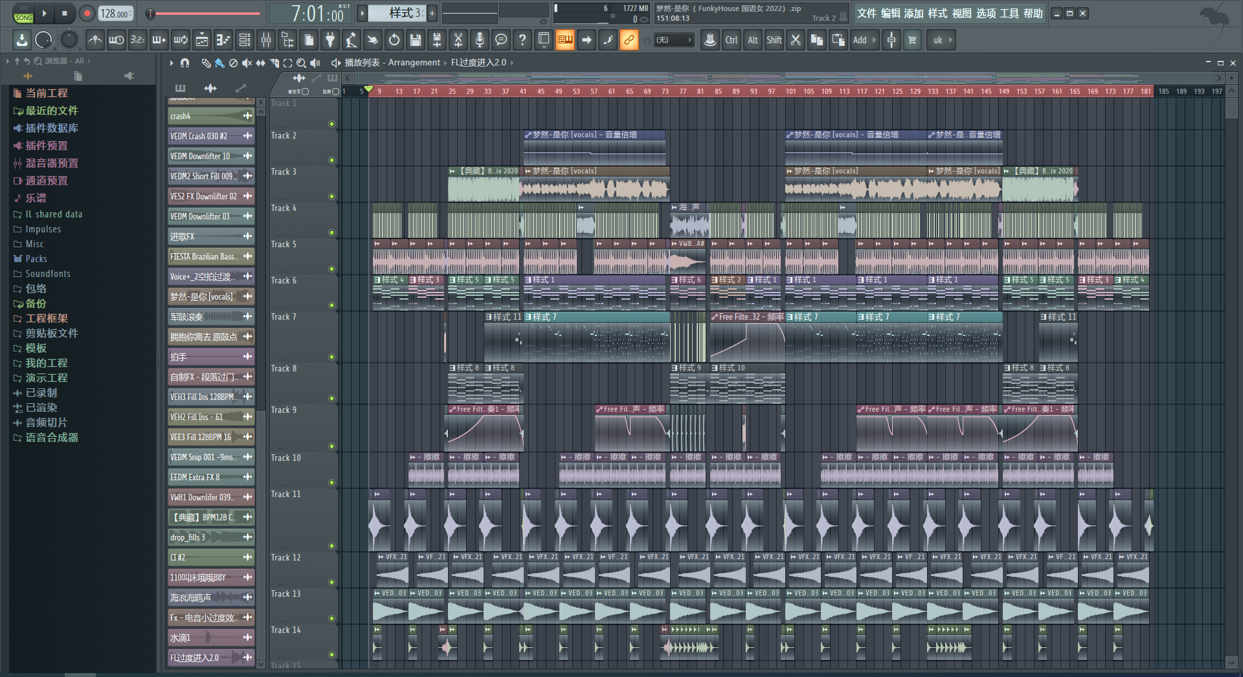Click the Shift shortcut button
Screen dimensions: 1243x677
[774, 40]
